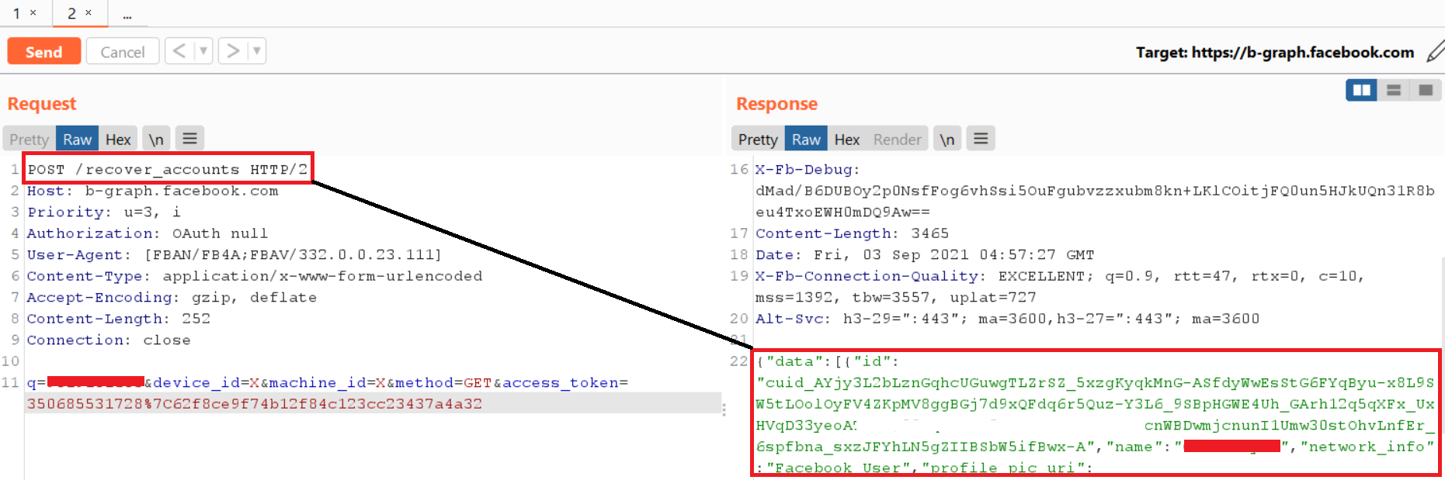Image resolution: width=1445 pixels, height=480 pixels.
Task: Open the back history dropdown arrow
Action: tap(203, 51)
